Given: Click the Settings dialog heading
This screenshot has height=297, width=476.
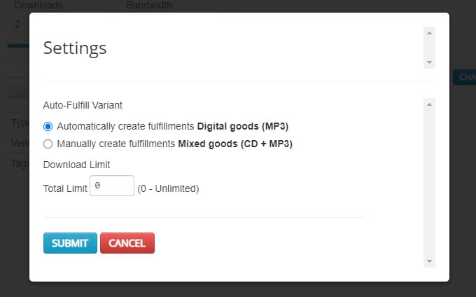Looking at the screenshot, I should pyautogui.click(x=75, y=48).
